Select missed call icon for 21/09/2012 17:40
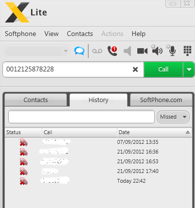 (x=24, y=172)
